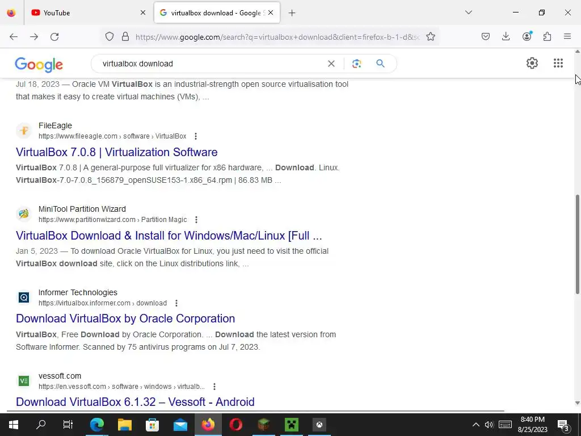Click vessoft.com favicon
The height and width of the screenshot is (436, 581).
(24, 381)
